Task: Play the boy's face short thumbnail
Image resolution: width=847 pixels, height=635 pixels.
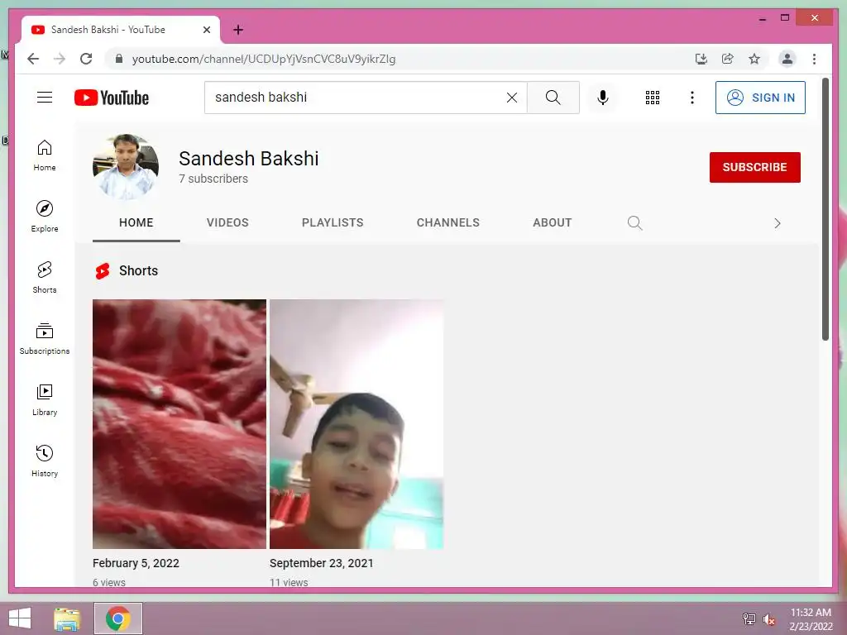Action: (x=357, y=424)
